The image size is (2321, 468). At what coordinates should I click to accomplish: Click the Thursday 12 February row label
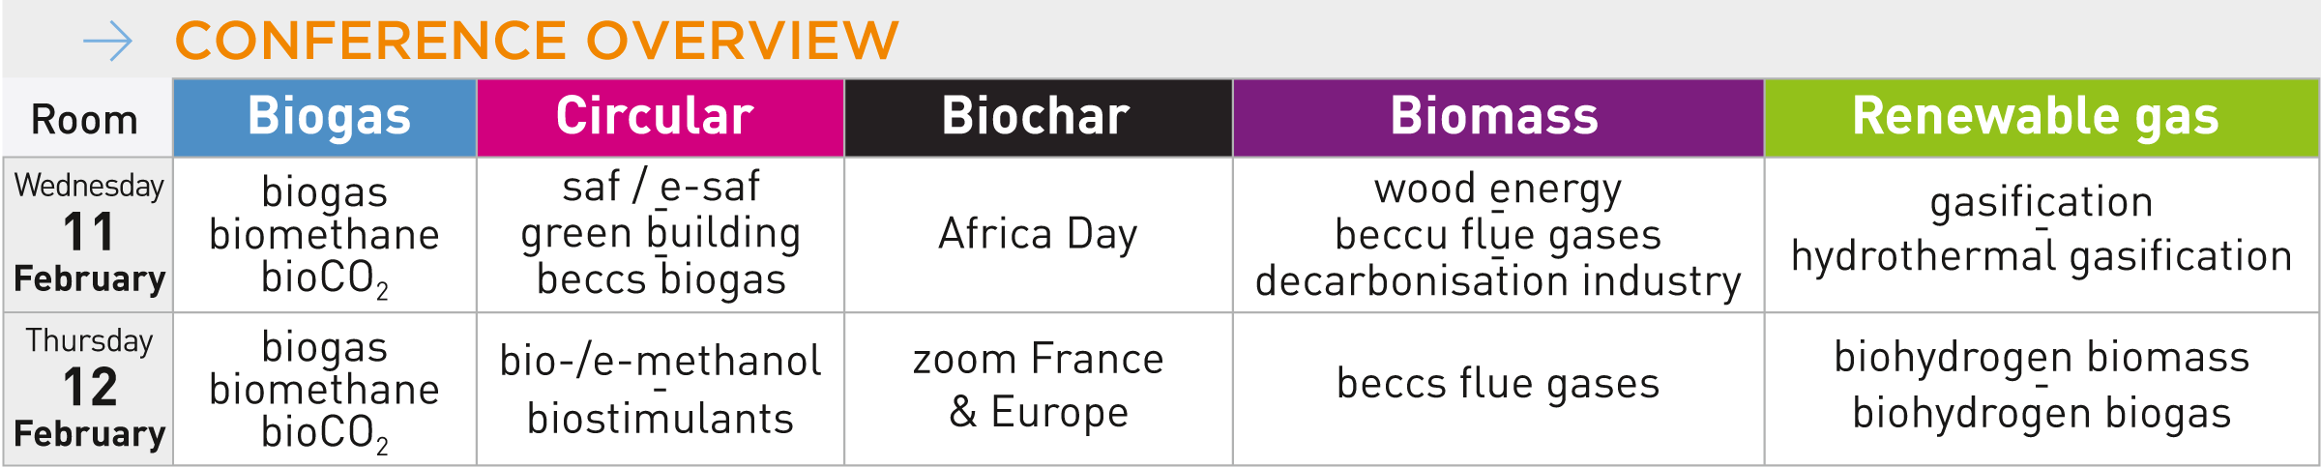tap(89, 388)
